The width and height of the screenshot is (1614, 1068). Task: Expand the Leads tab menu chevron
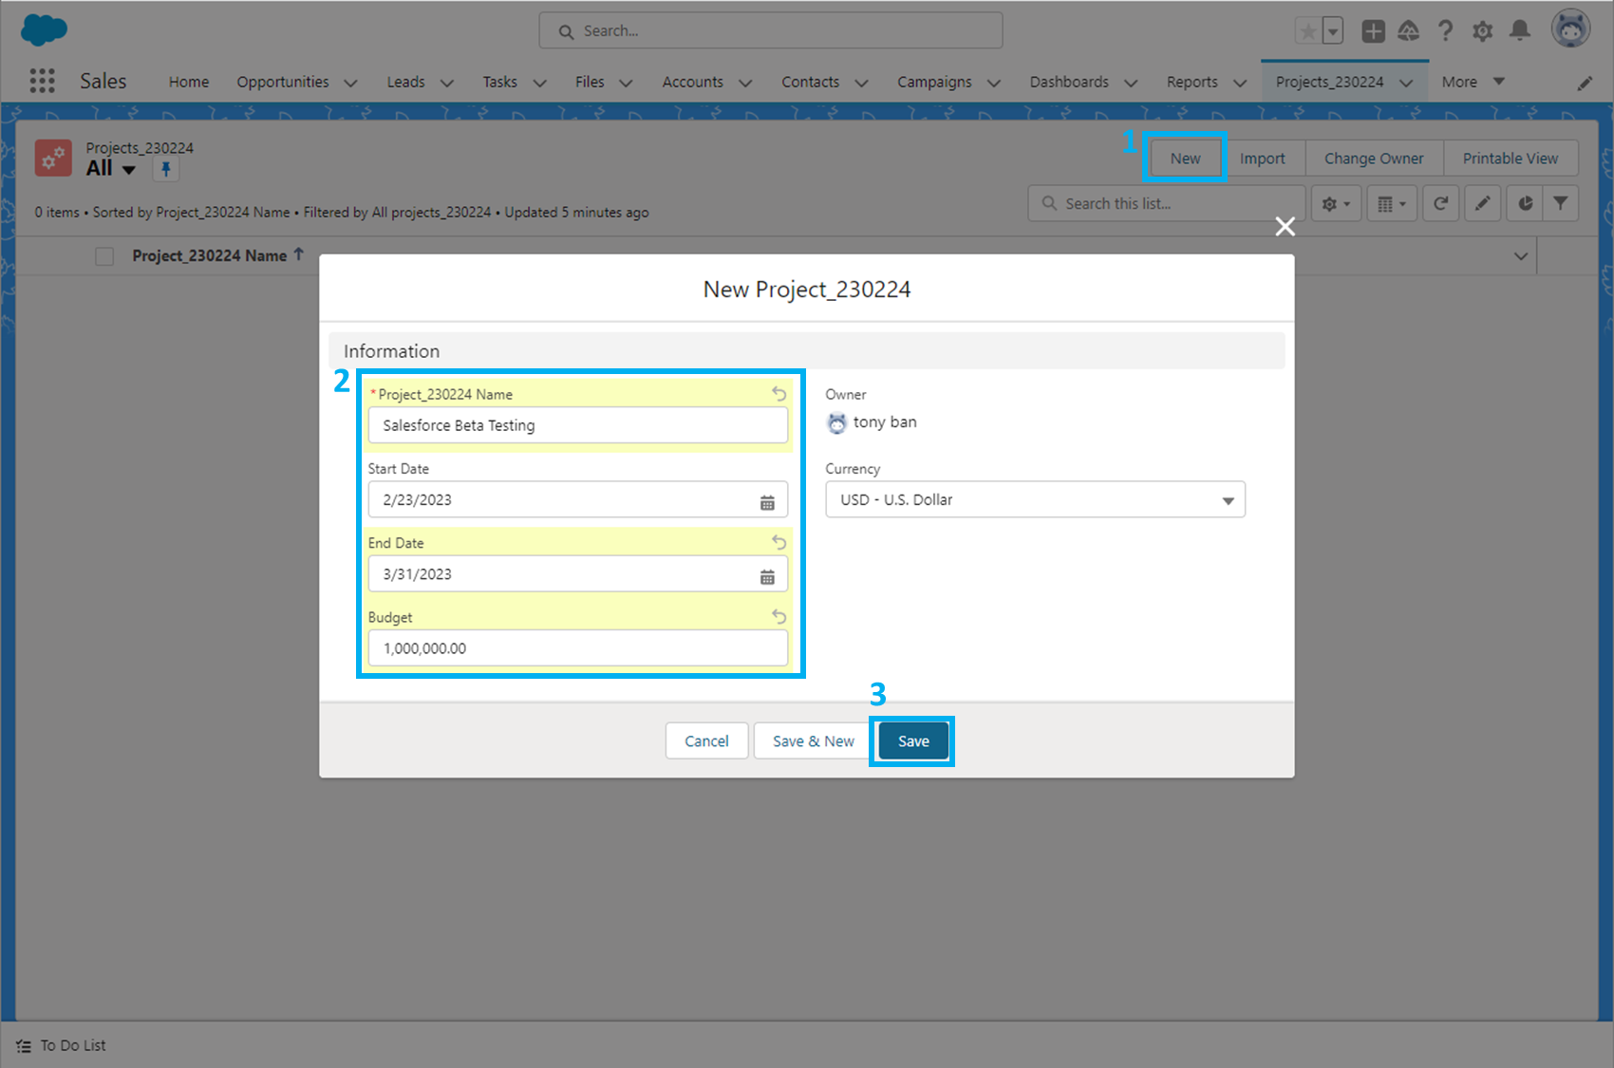pyautogui.click(x=446, y=83)
